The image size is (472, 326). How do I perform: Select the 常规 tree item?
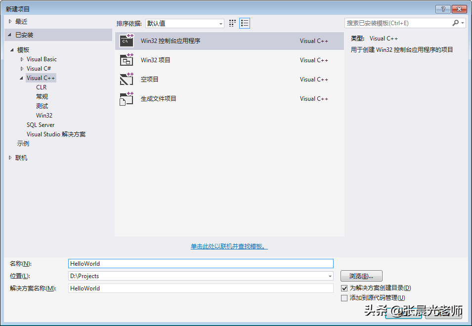42,96
